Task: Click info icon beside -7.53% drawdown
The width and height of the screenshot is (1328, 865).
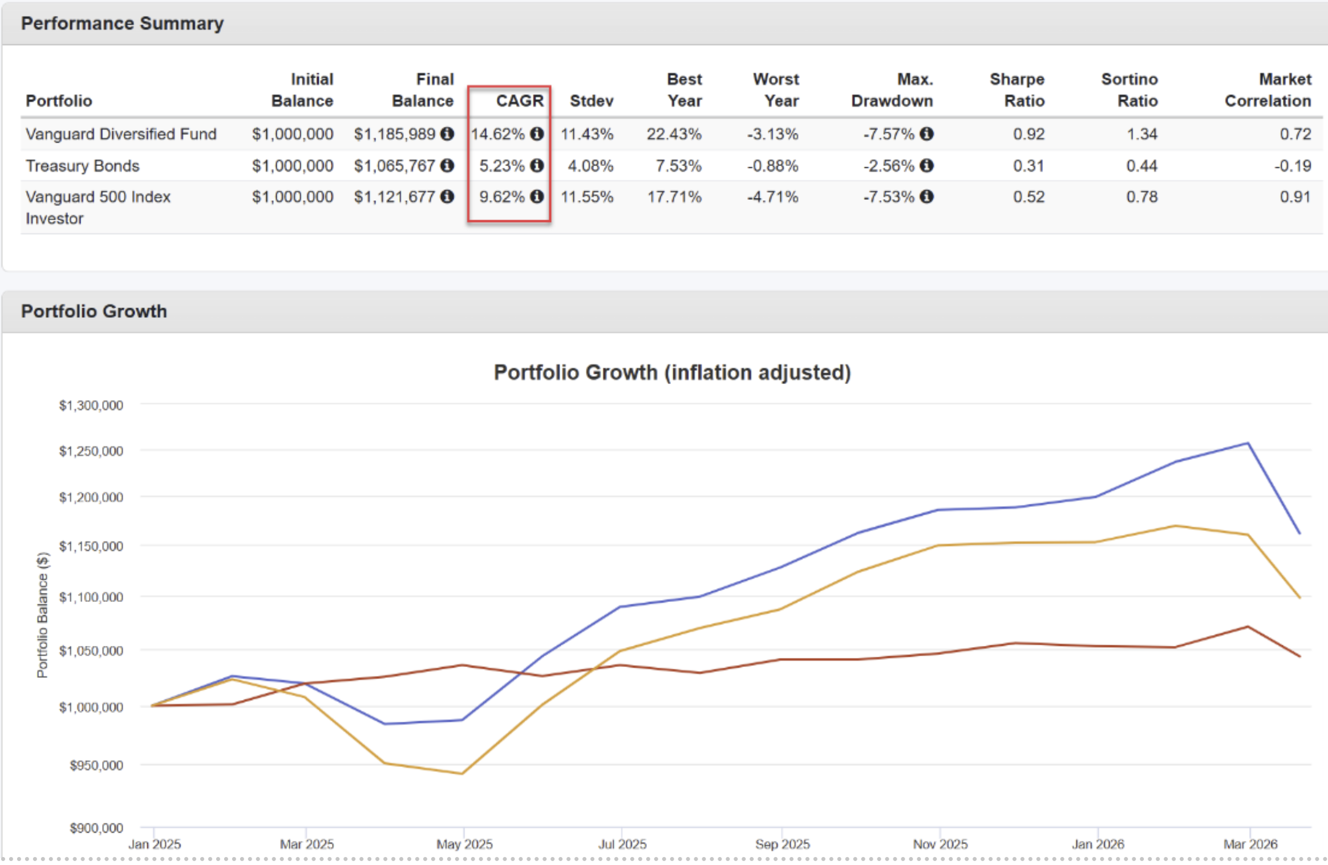Action: [927, 196]
